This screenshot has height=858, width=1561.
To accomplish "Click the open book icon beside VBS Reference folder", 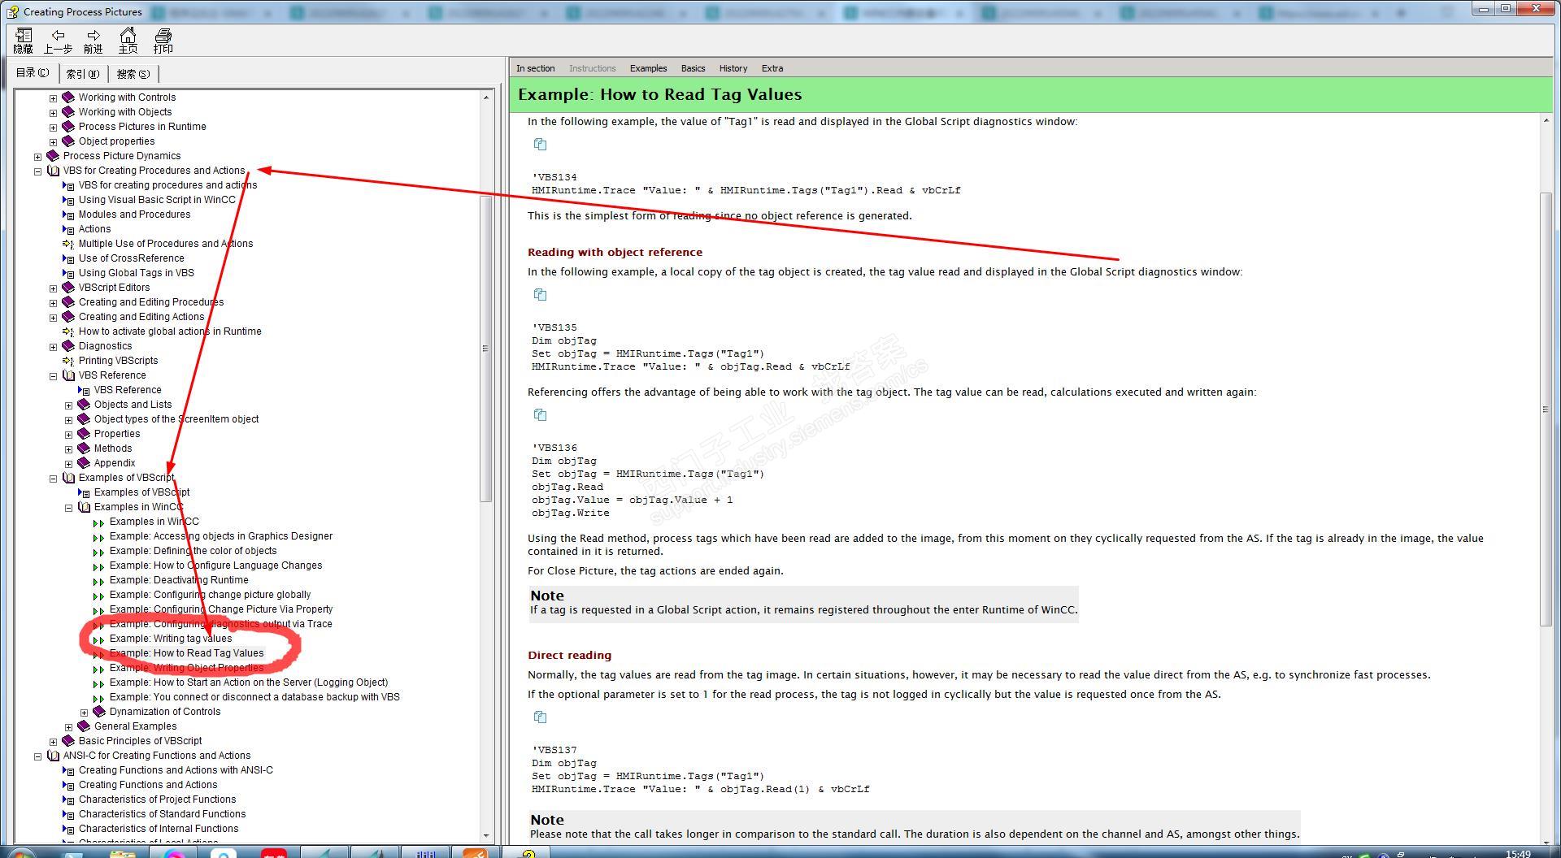I will pos(68,375).
